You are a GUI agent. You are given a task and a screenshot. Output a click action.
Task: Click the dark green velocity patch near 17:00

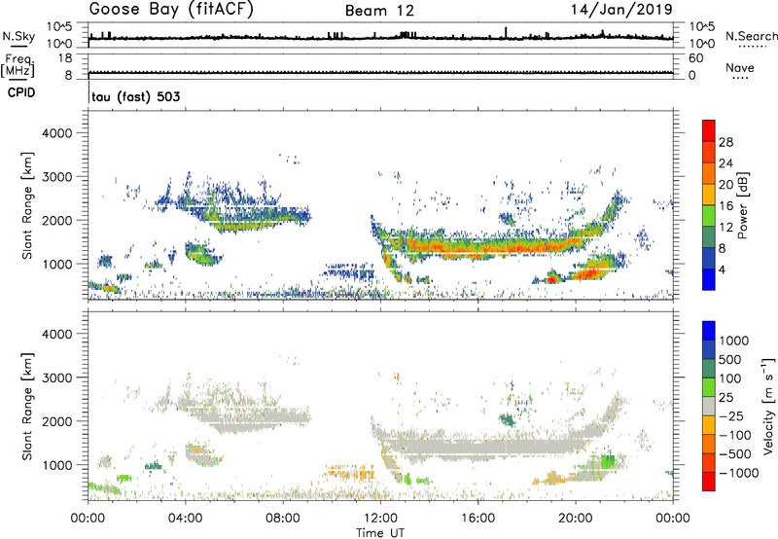(507, 420)
